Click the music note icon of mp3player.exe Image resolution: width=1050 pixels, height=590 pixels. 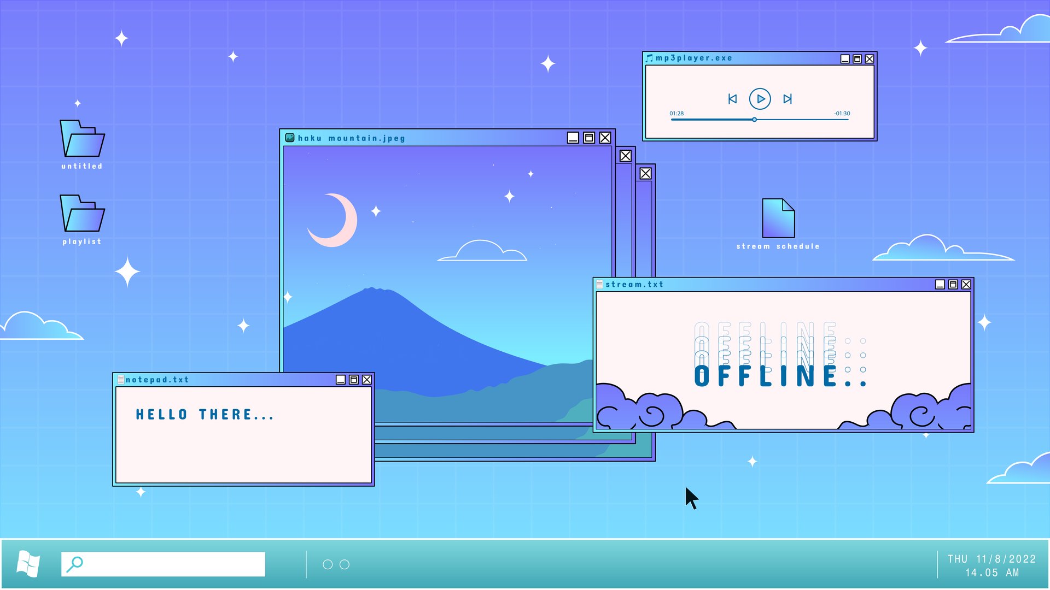[x=649, y=58]
